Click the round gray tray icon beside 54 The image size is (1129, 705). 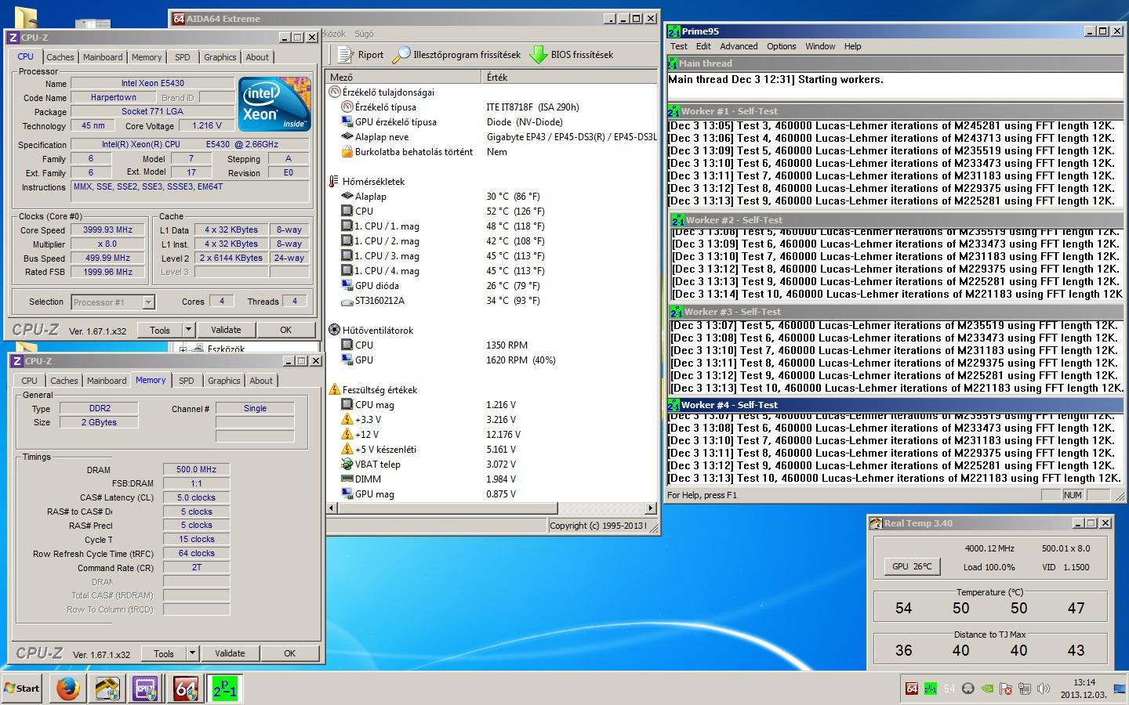(968, 689)
